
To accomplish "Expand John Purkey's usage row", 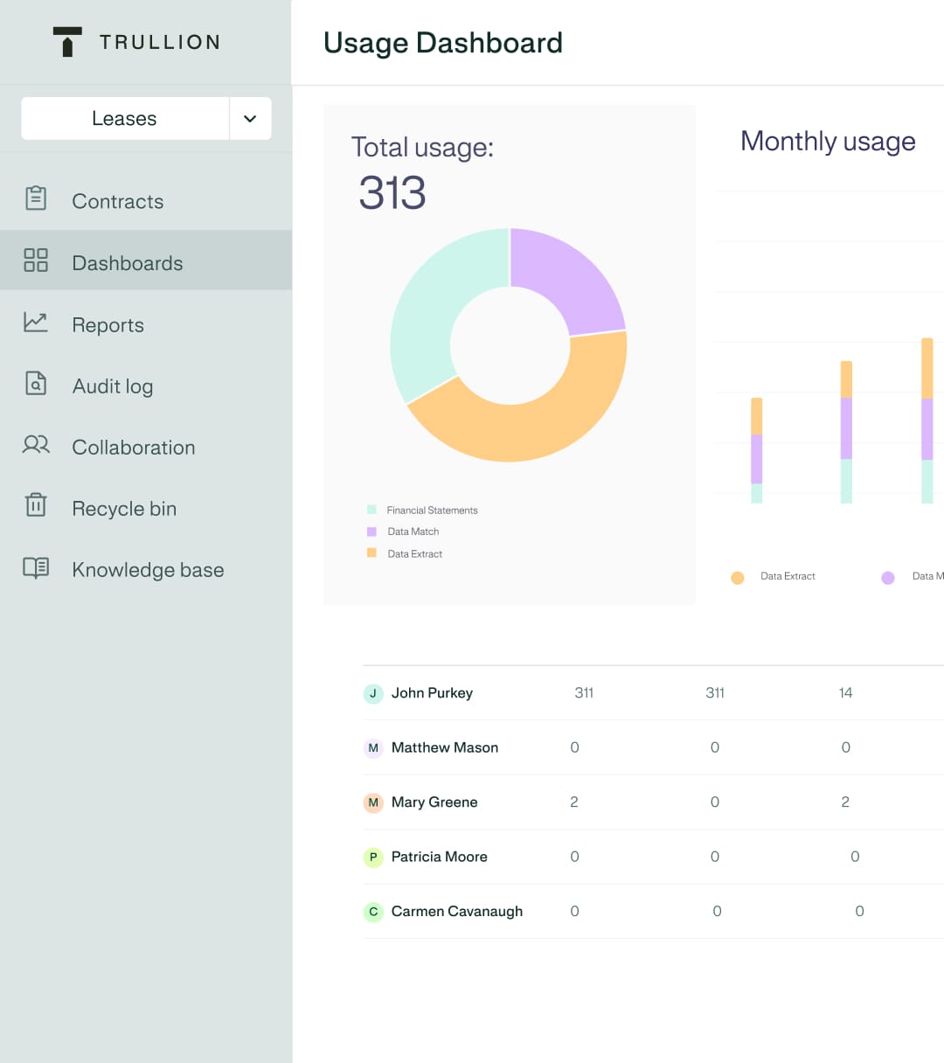I will click(433, 693).
